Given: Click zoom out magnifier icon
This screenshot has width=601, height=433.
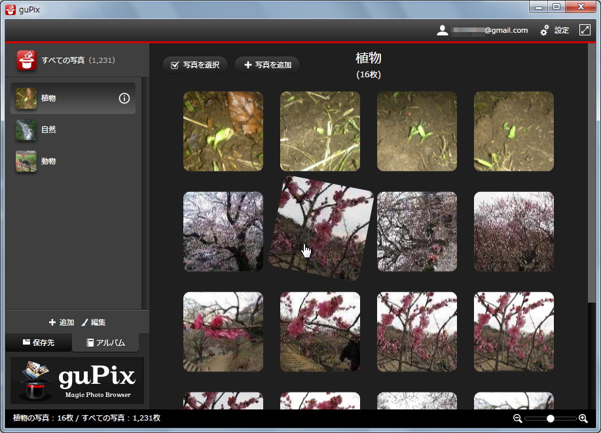Looking at the screenshot, I should point(517,419).
